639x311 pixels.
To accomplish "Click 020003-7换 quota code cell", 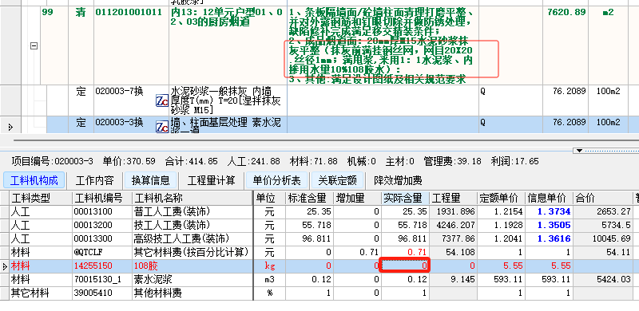I will [119, 91].
